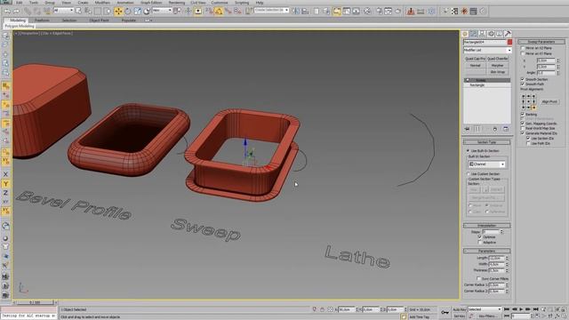Select the Scale transform tool
The height and width of the screenshot is (320, 569).
point(137,12)
